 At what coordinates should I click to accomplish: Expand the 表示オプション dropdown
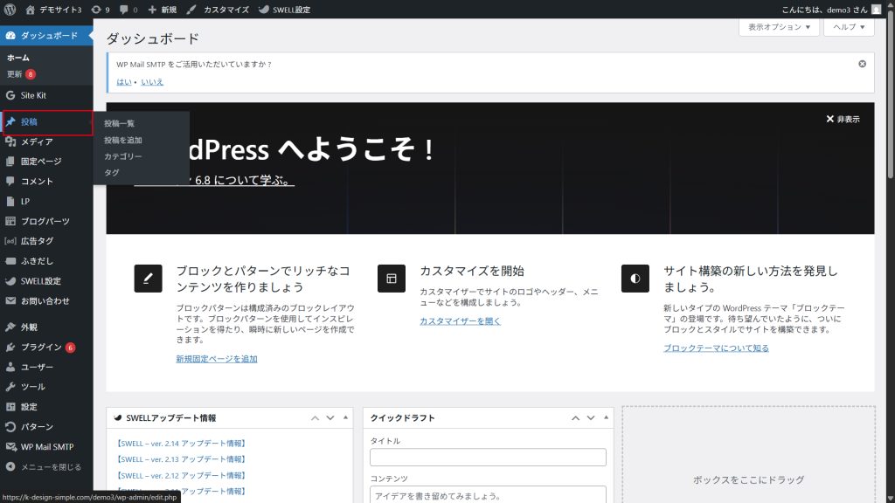click(779, 27)
